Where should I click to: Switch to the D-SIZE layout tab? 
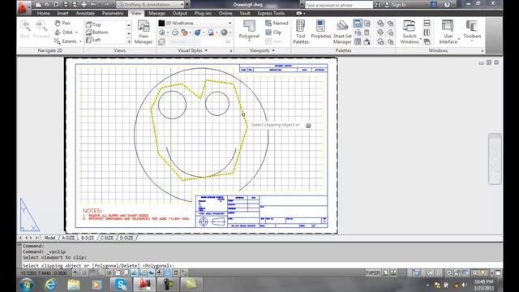pyautogui.click(x=127, y=238)
